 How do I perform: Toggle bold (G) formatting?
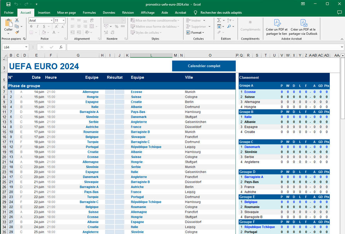pos(31,26)
